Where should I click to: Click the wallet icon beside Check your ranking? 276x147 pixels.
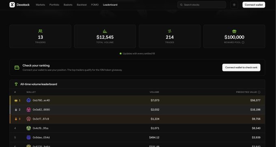17,67
